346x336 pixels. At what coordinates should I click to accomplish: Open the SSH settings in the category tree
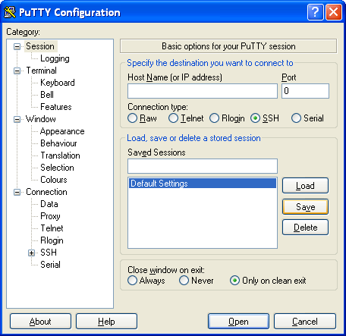click(x=49, y=253)
